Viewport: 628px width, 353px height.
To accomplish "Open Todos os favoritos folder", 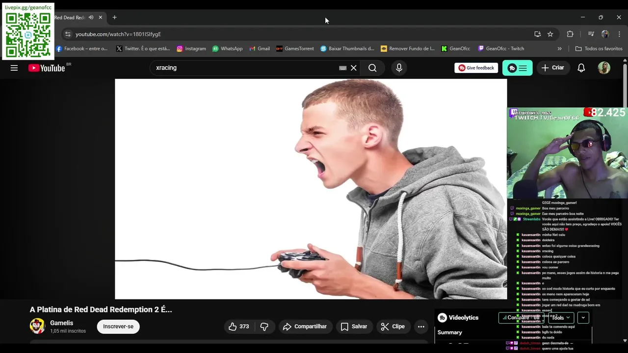I will (599, 49).
